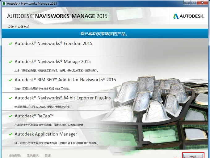Image resolution: width=210 pixels, height=158 pixels.
Task: Select the Autodesk Navisworks Freedom 2015 text
Action: click(53, 43)
